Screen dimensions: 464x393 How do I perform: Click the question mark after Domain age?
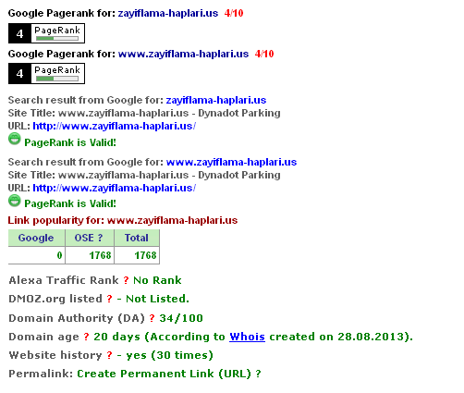coord(86,337)
